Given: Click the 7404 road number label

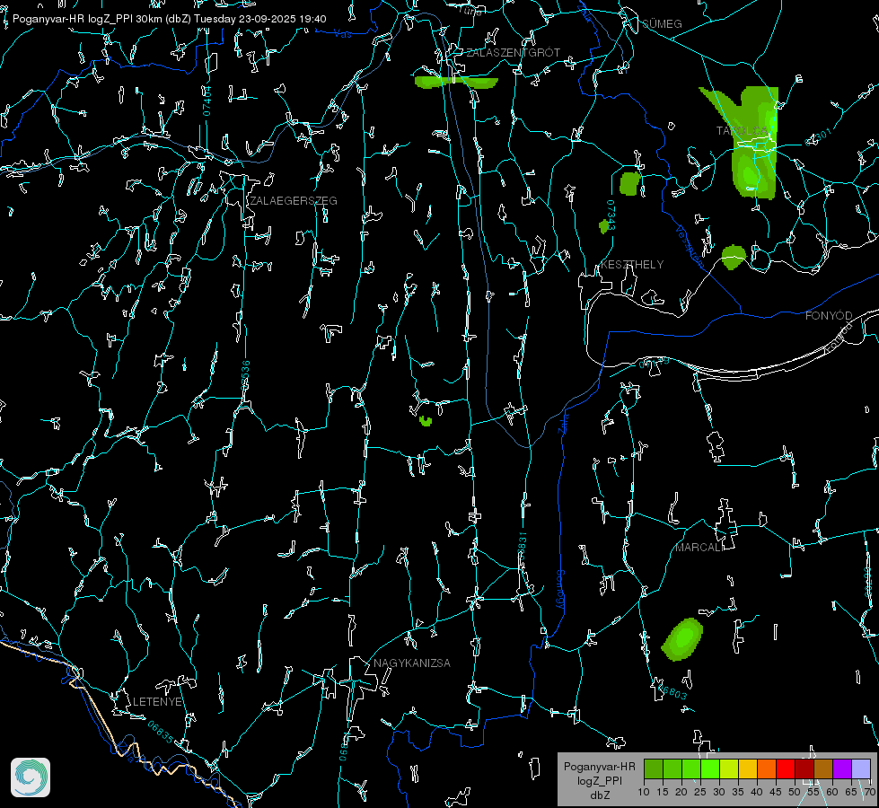Looking at the screenshot, I should [207, 101].
